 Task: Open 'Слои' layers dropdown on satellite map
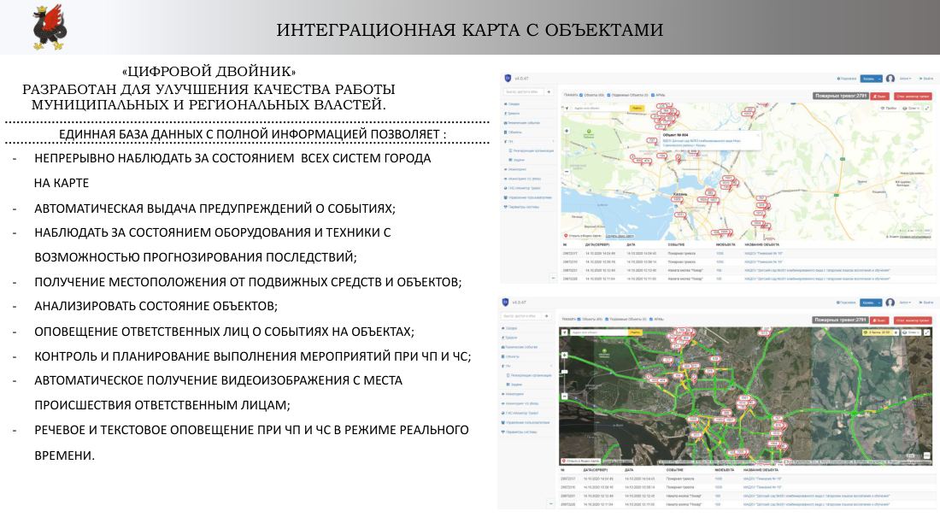(911, 332)
